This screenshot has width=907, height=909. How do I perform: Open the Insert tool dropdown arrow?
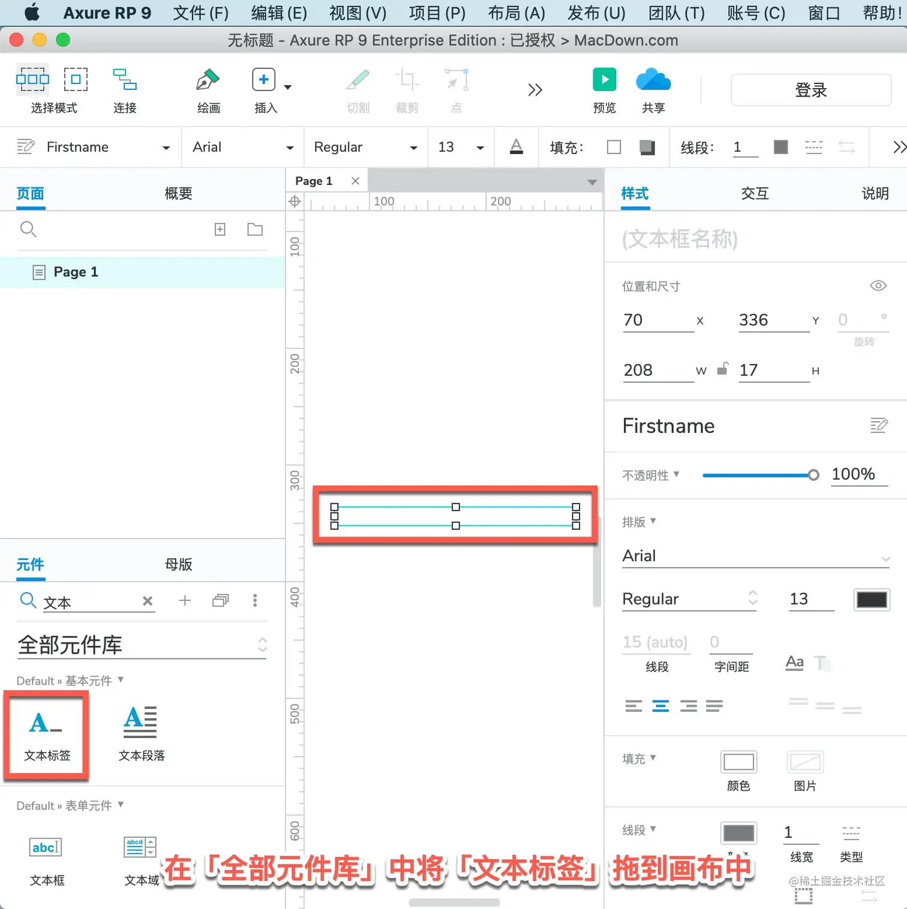coord(288,87)
